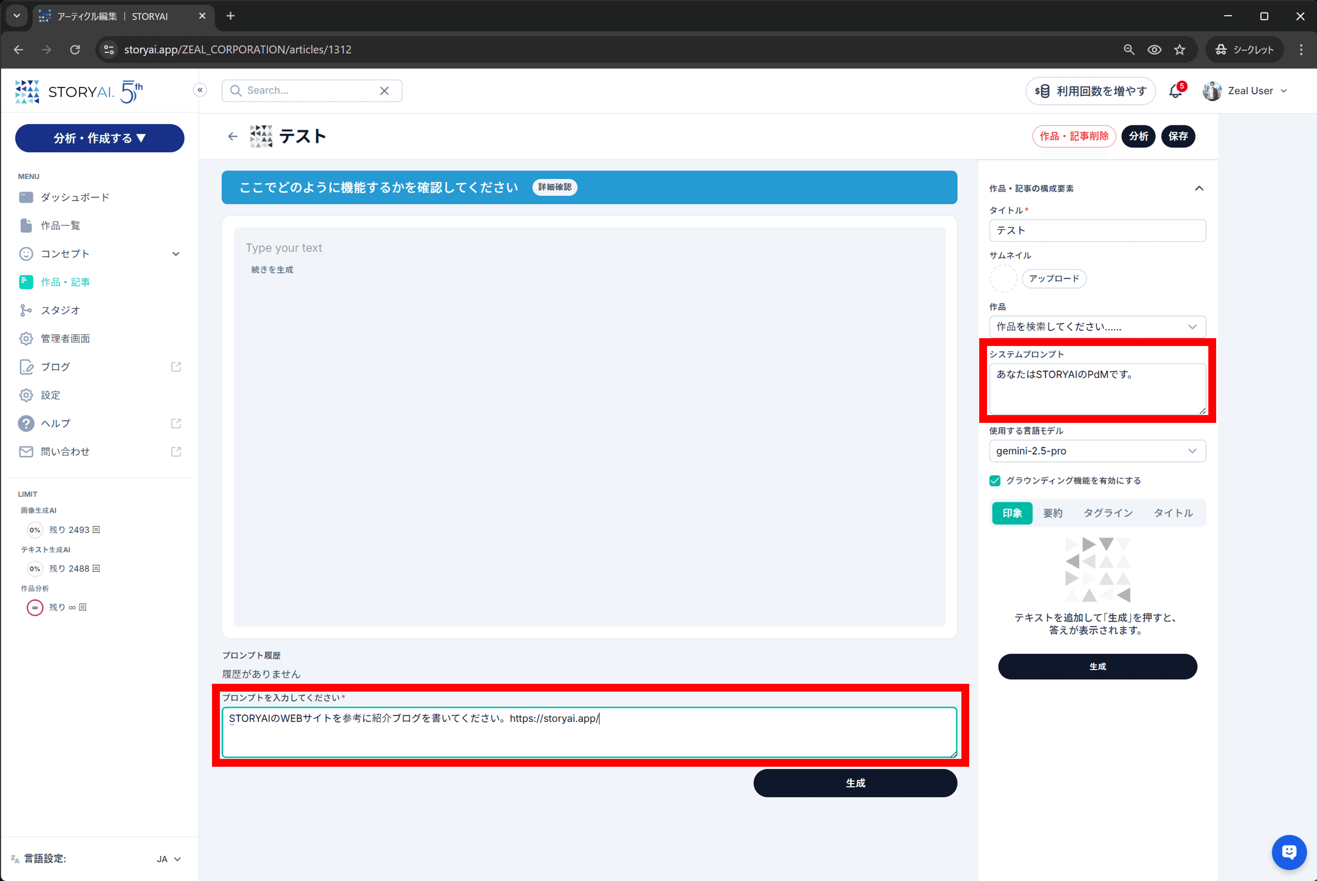Open the Zeal User account dropdown
This screenshot has width=1317, height=881.
tap(1245, 90)
